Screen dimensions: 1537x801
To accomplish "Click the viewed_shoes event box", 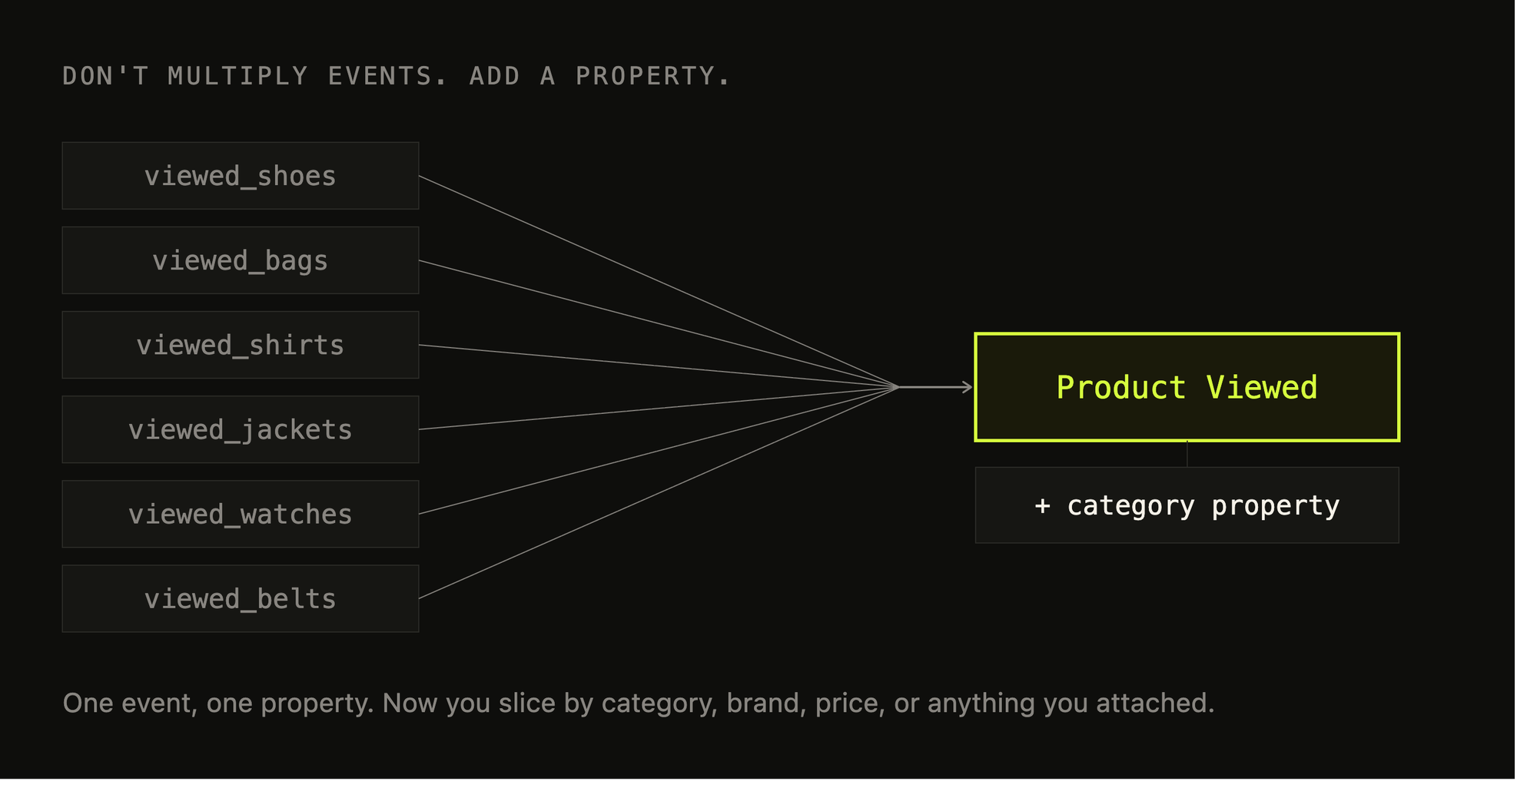I will [241, 176].
